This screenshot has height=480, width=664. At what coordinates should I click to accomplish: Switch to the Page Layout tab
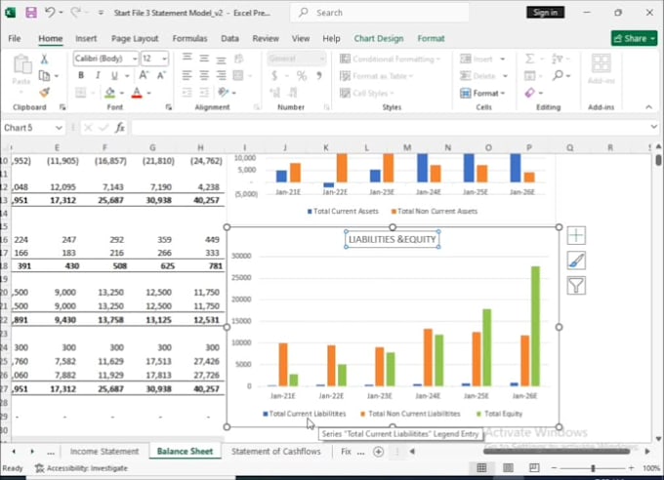pos(135,38)
